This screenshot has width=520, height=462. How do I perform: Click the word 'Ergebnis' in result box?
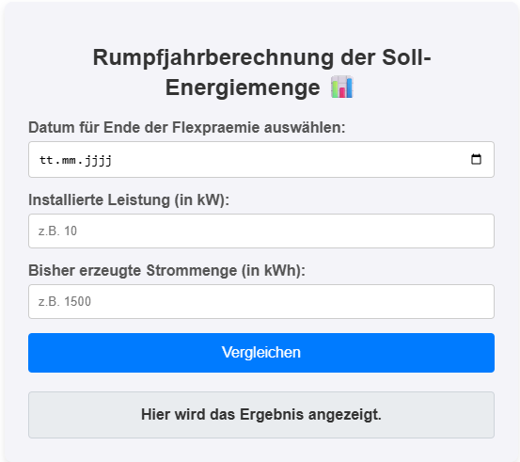click(x=272, y=415)
